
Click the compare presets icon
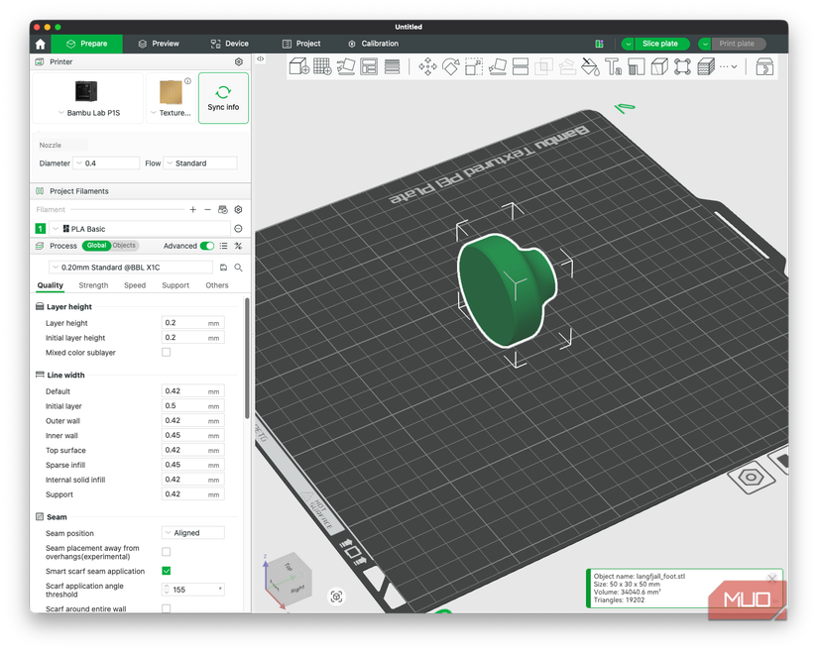point(238,246)
